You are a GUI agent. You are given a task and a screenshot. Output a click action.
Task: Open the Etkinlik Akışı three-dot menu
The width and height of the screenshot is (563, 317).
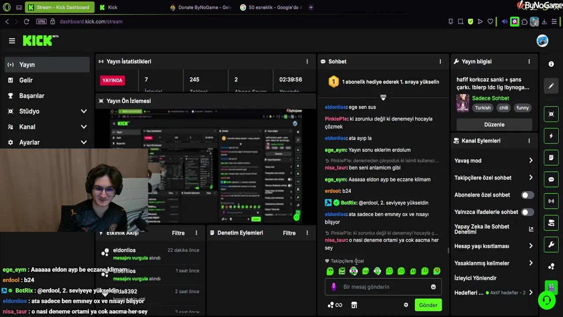197,233
